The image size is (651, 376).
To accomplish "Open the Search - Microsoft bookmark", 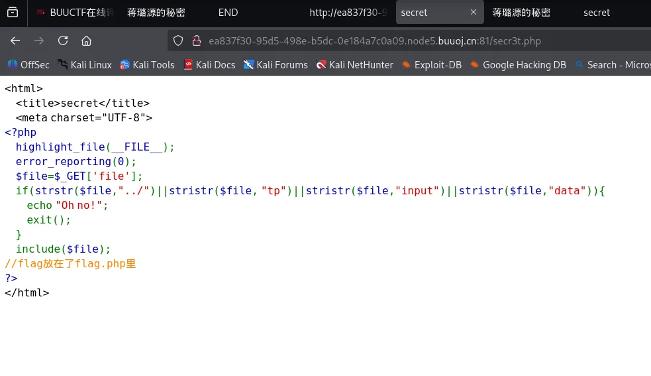I will pos(613,65).
